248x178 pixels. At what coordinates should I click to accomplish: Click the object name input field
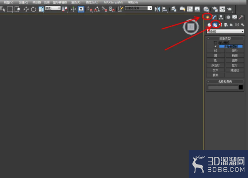[223, 87]
